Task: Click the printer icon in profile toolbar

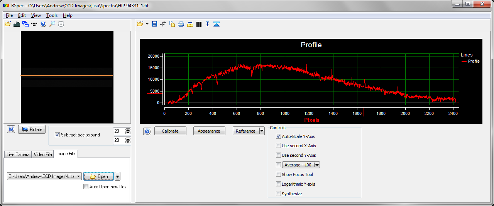Action: point(181,24)
